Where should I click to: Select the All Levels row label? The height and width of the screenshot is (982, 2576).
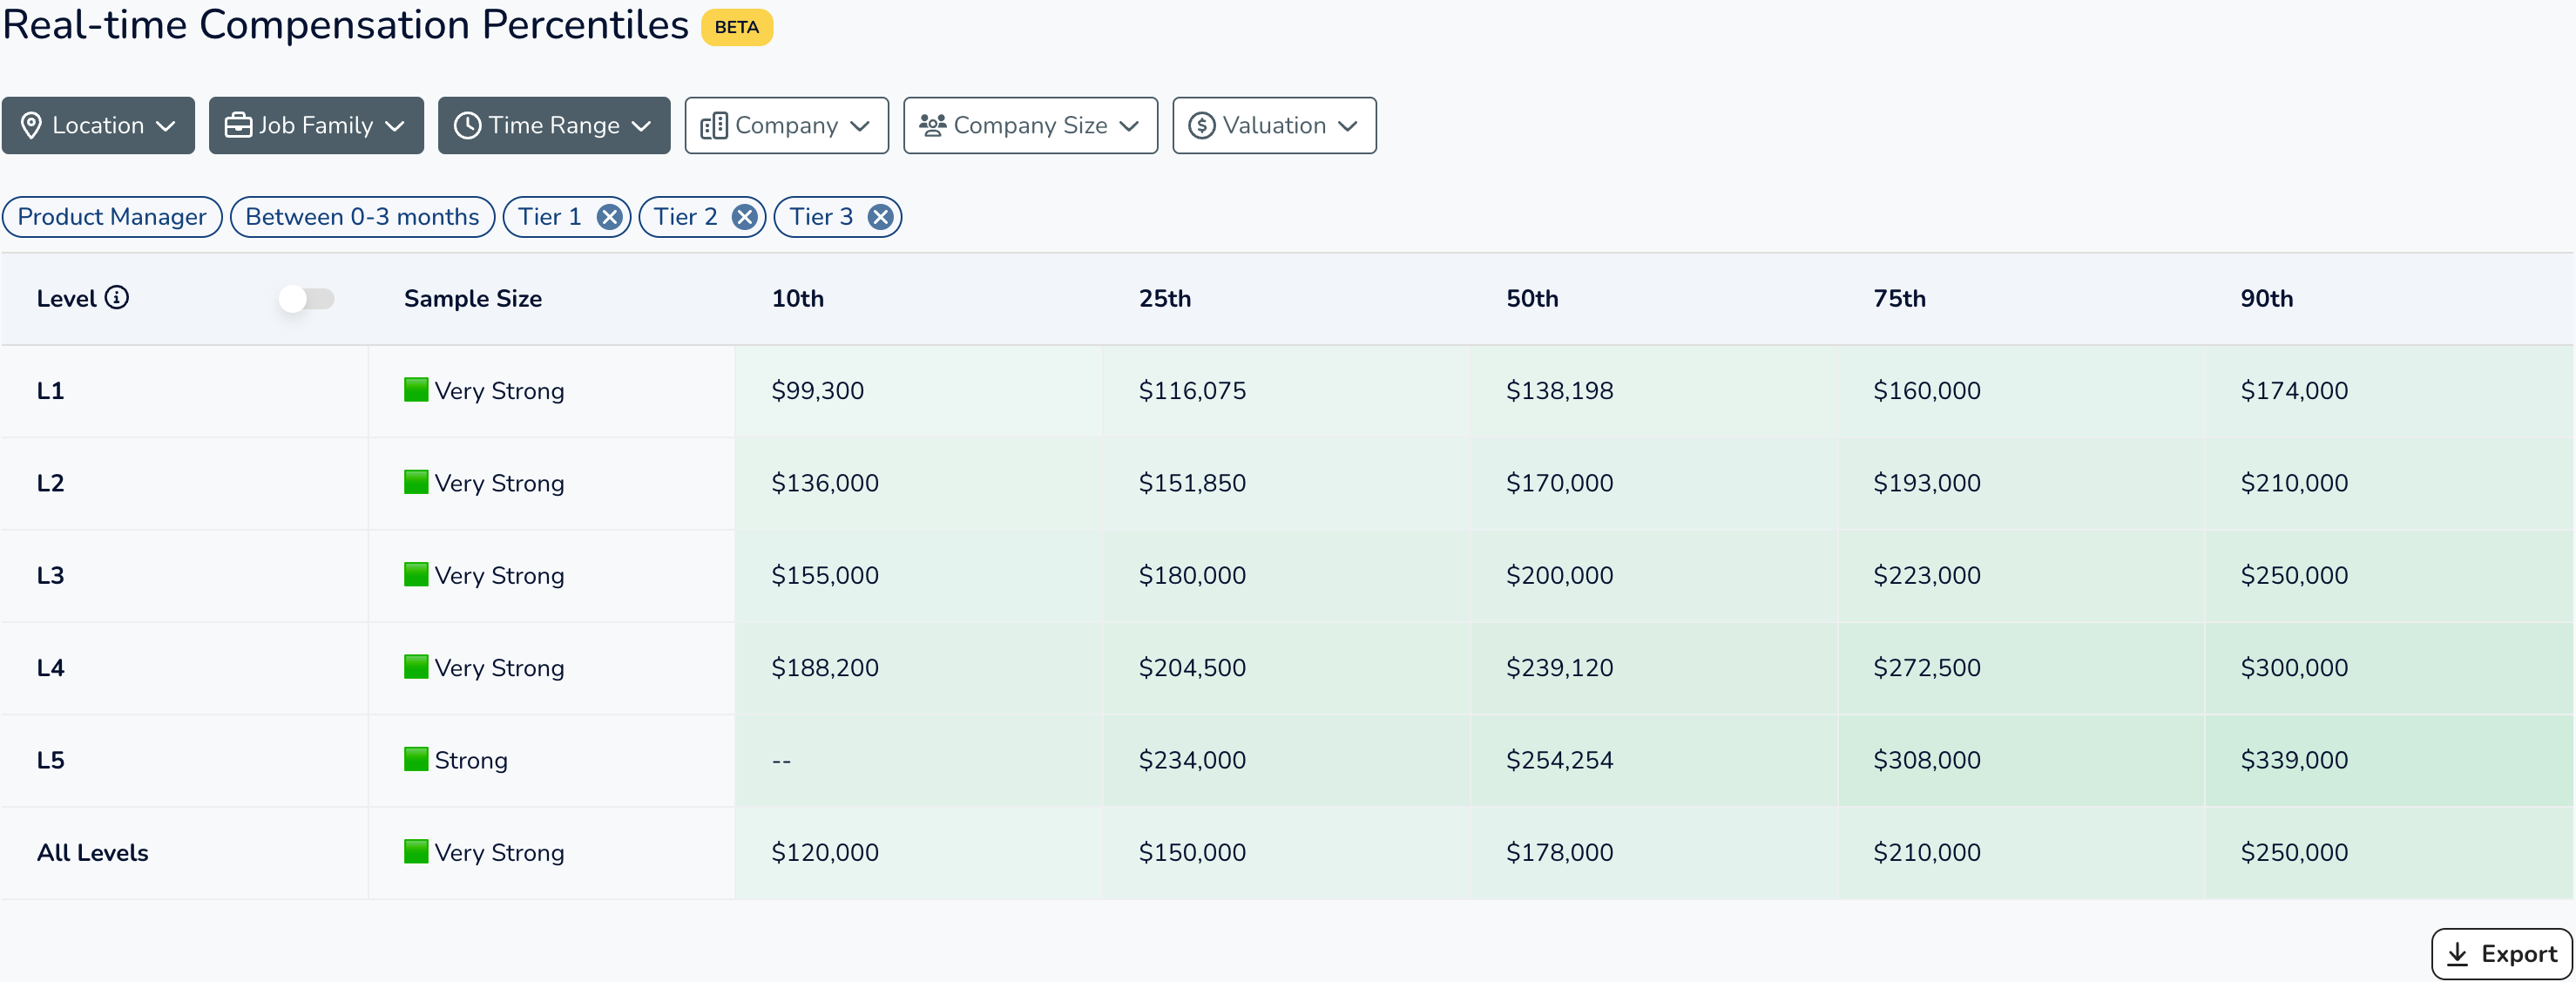(x=92, y=853)
